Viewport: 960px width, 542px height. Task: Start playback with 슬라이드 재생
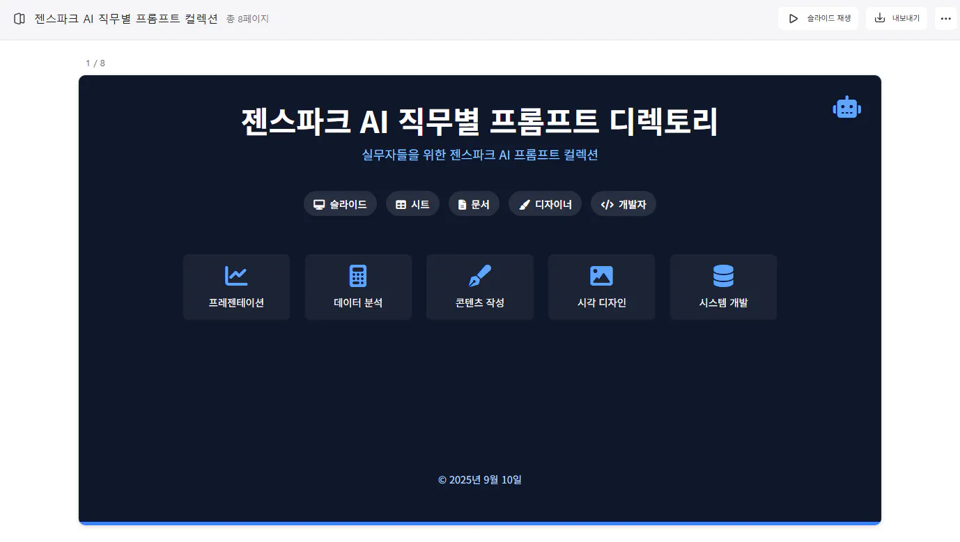818,18
